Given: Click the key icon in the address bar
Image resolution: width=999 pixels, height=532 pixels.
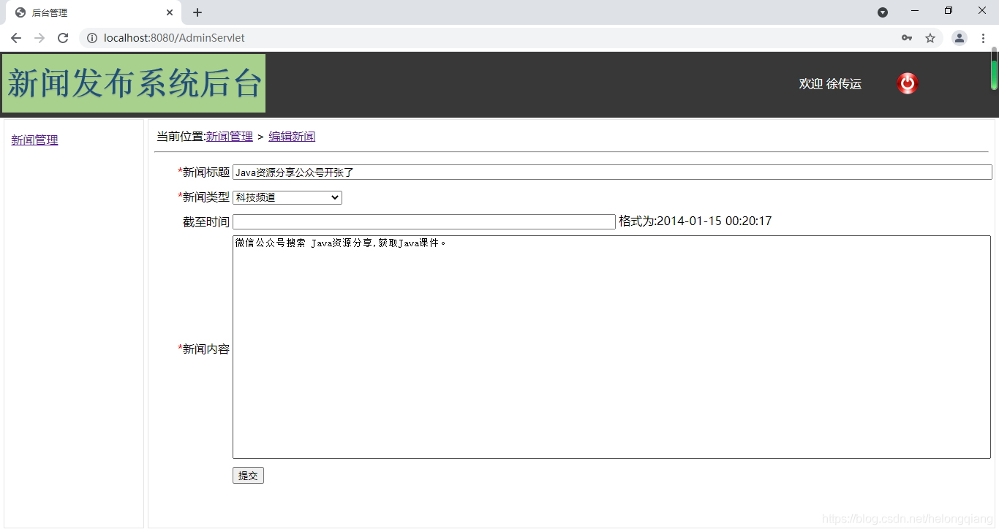Looking at the screenshot, I should click(x=906, y=37).
